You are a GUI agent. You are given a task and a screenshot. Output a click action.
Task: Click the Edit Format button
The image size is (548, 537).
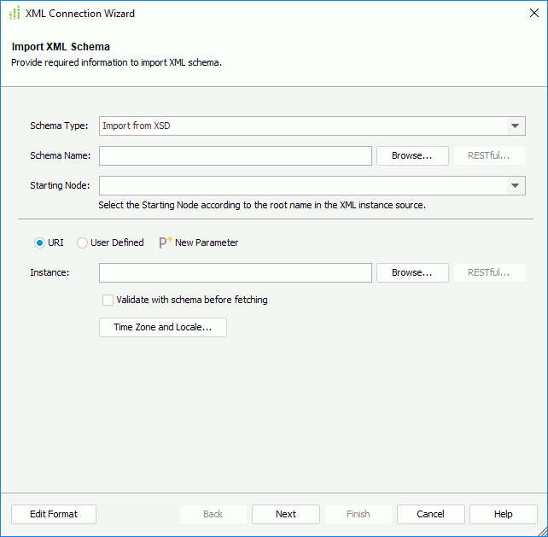(54, 514)
